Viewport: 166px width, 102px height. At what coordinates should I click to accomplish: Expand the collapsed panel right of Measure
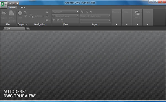(x=127, y=25)
